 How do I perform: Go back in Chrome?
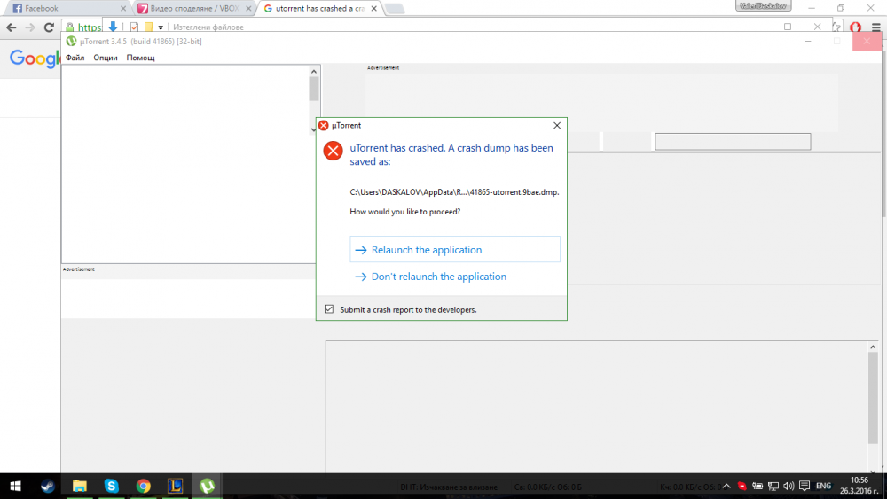12,27
